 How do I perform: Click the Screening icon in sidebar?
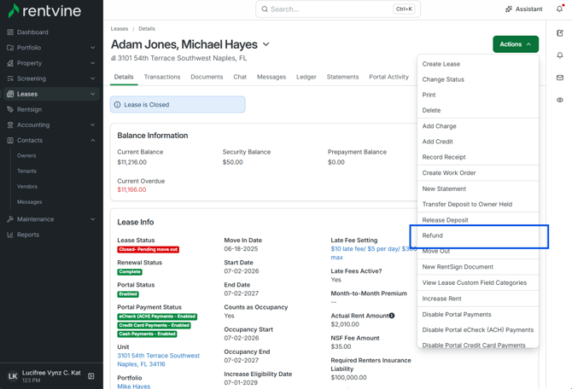pos(10,78)
